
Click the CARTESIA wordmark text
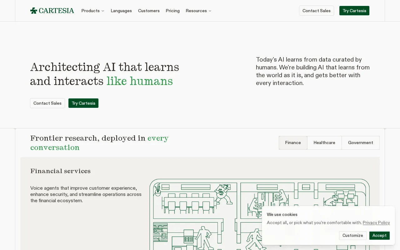pyautogui.click(x=57, y=11)
